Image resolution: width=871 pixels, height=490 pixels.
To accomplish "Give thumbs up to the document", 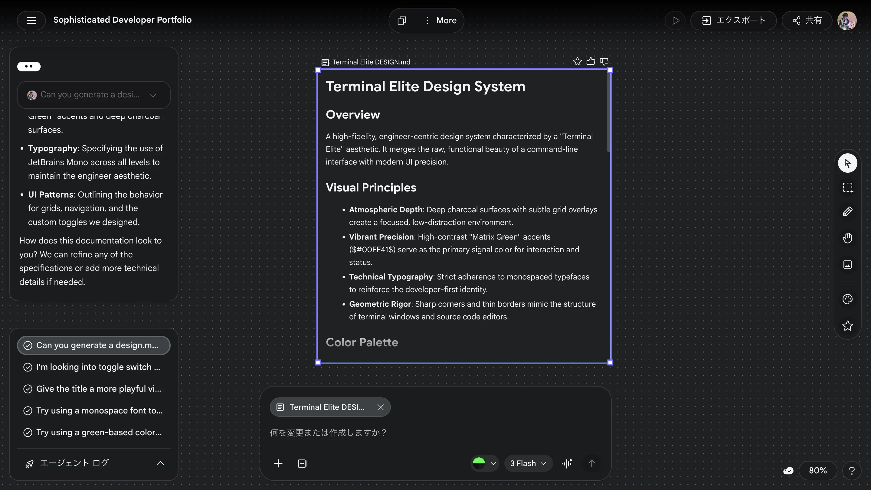I will coord(591,61).
